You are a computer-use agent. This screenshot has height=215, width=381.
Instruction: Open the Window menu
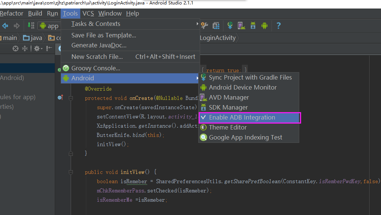tap(110, 13)
